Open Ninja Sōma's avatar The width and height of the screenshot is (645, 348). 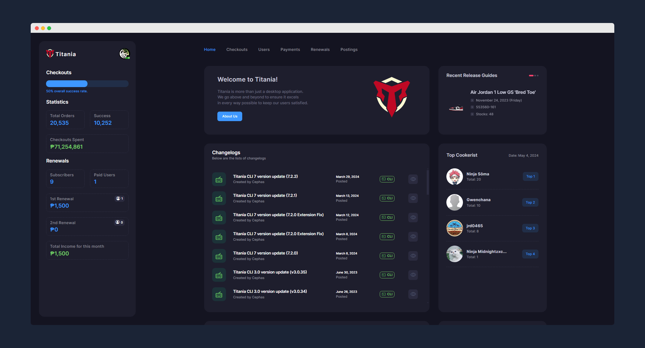click(x=454, y=176)
